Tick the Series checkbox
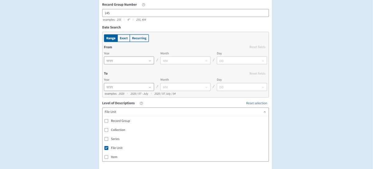This screenshot has width=373, height=169. 107,139
